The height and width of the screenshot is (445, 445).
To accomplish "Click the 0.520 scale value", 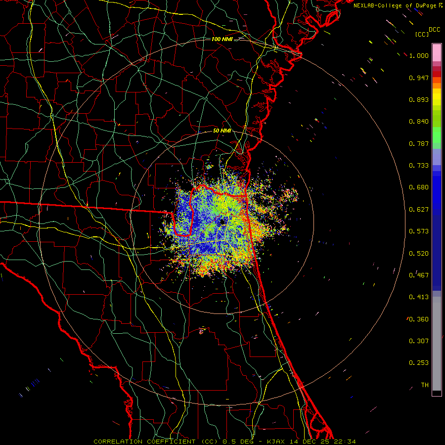I will click(x=419, y=254).
